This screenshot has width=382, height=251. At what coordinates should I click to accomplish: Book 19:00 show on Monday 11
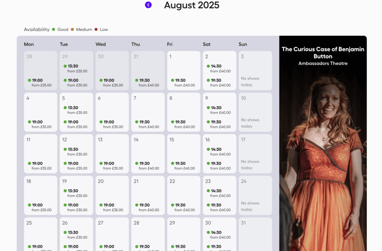(40, 165)
